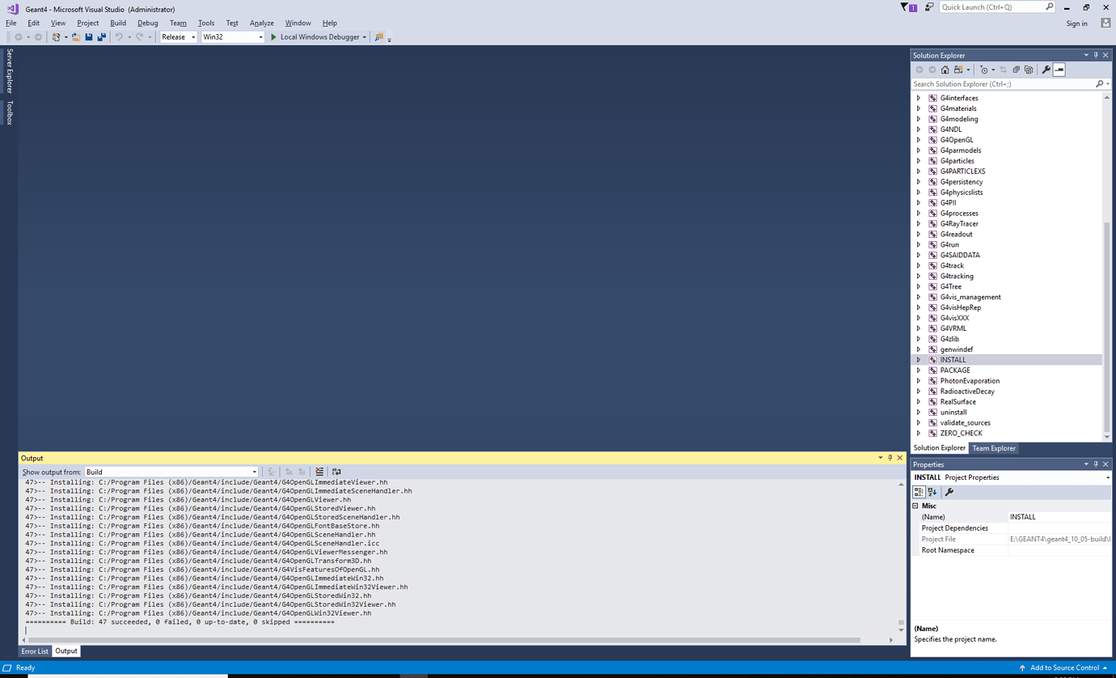Select the G4RayTracer project
The width and height of the screenshot is (1116, 678).
(x=959, y=224)
